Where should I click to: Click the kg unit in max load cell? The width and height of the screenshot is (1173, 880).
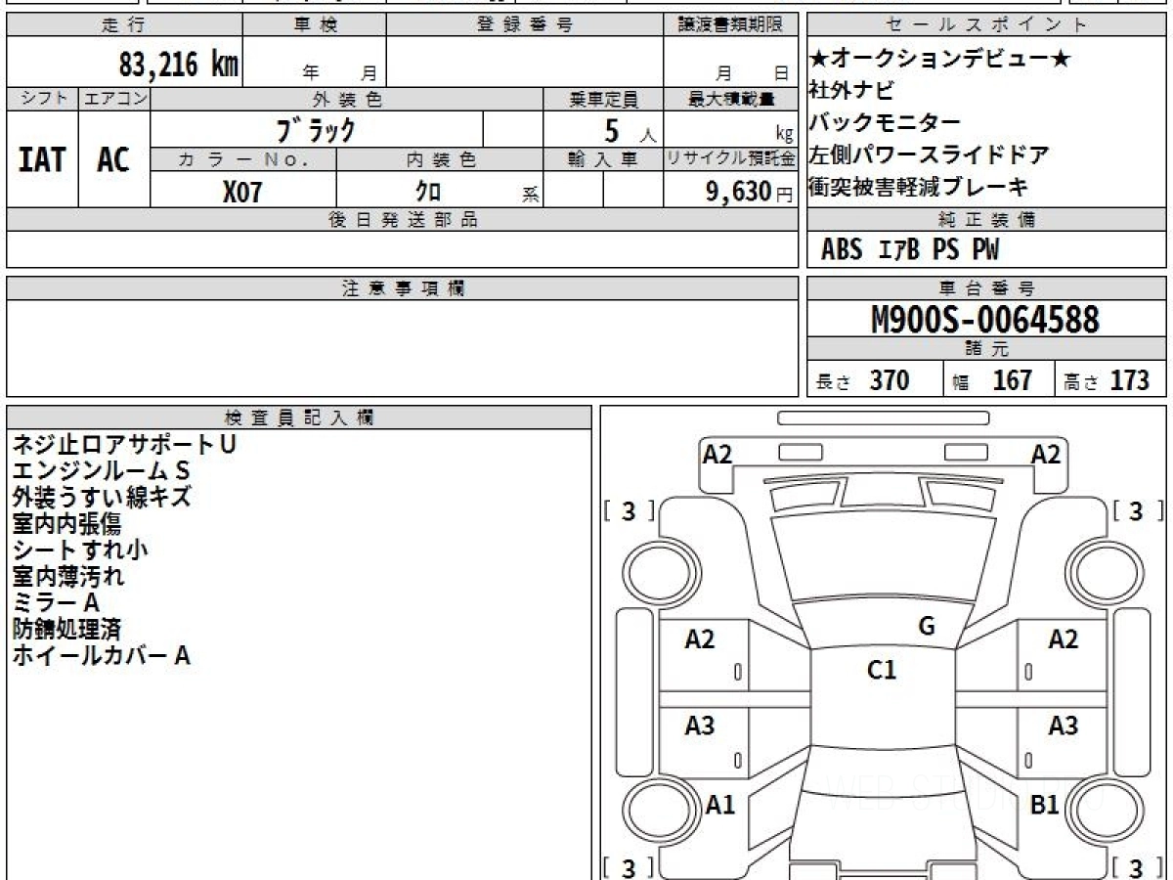[784, 135]
